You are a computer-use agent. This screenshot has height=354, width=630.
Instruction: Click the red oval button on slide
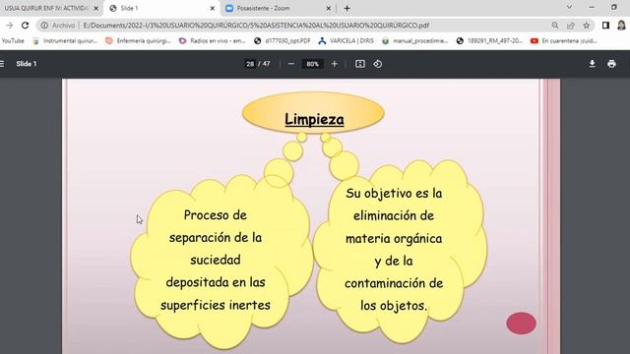521,324
